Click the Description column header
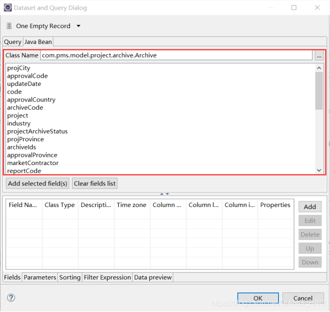 click(x=96, y=205)
